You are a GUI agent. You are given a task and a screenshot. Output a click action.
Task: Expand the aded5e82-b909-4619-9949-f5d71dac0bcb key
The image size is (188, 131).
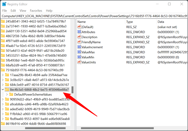(3, 109)
